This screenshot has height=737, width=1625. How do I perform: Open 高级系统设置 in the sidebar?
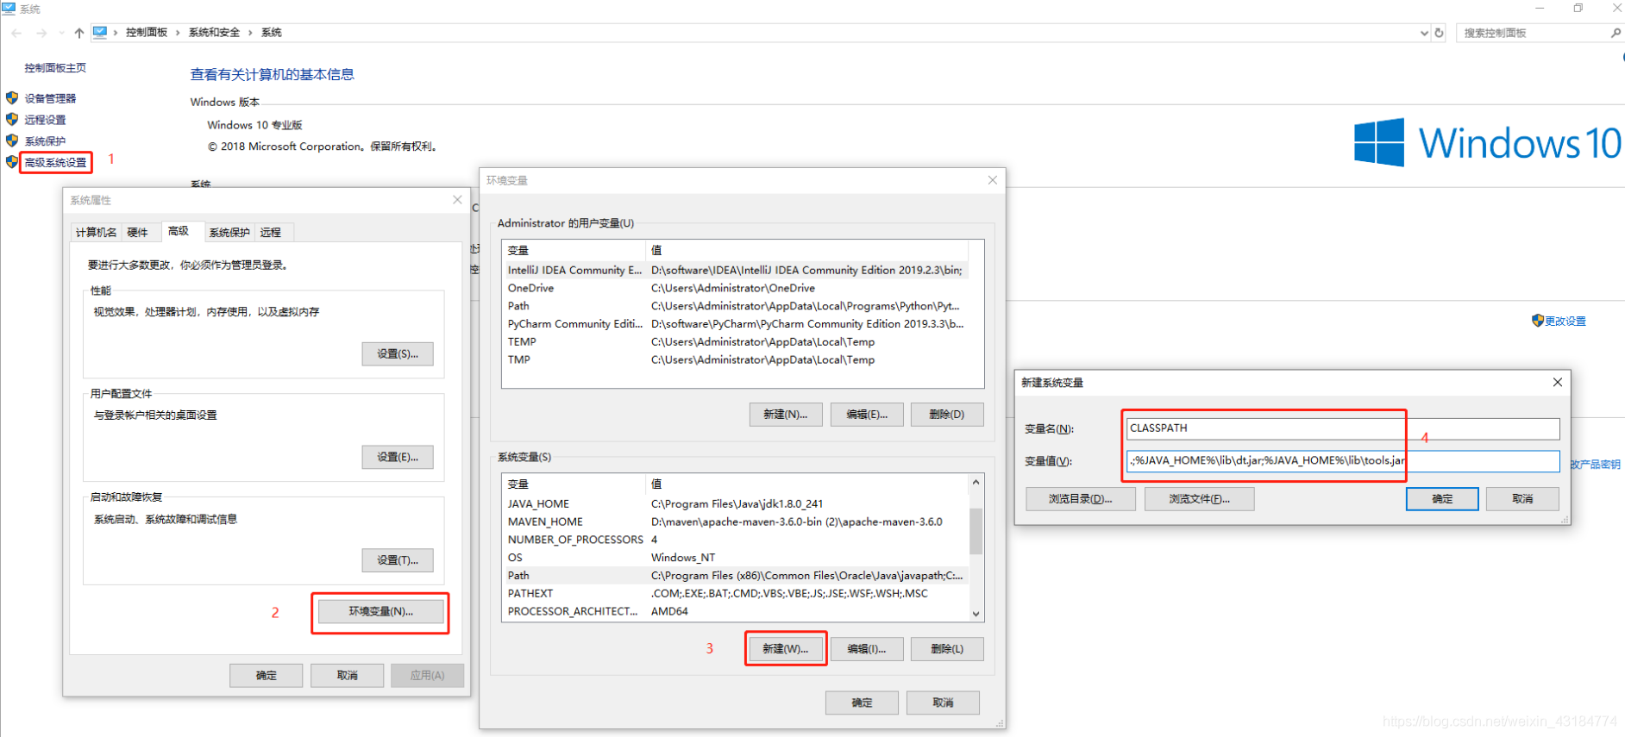[x=55, y=162]
